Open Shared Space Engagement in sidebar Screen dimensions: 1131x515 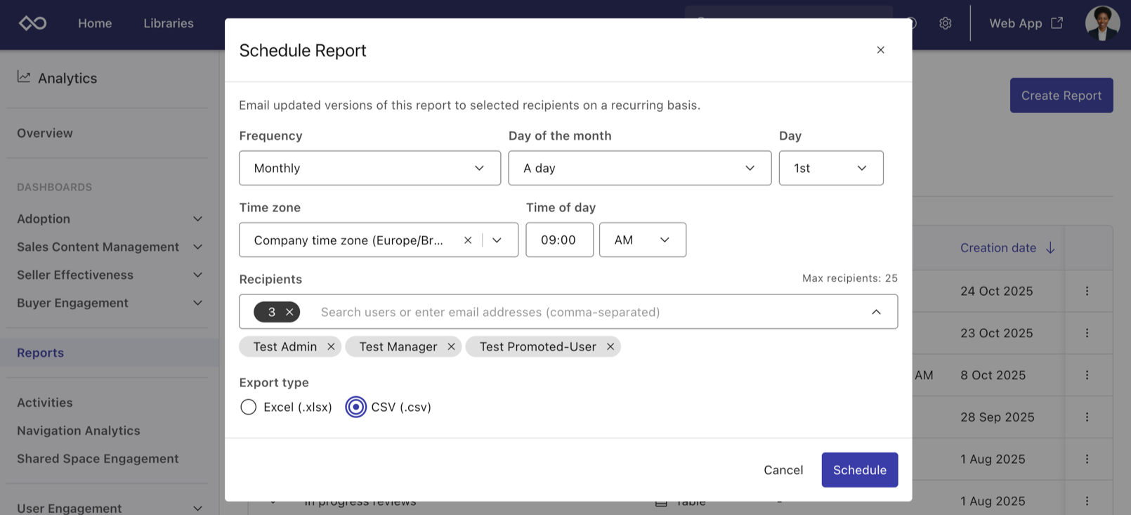pos(98,459)
